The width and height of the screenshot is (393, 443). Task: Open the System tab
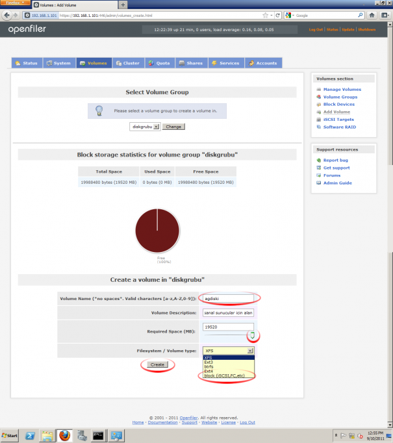(x=59, y=63)
